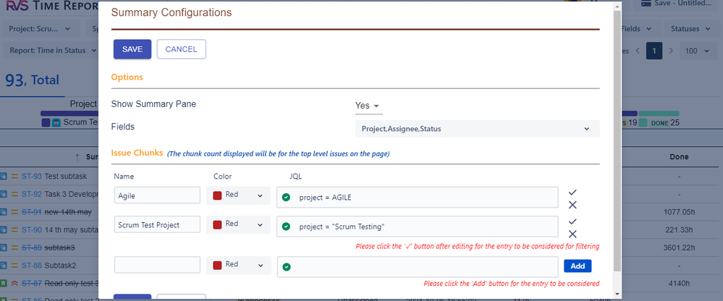
Task: Click the Save - Untitled button in the background
Action: point(677,4)
